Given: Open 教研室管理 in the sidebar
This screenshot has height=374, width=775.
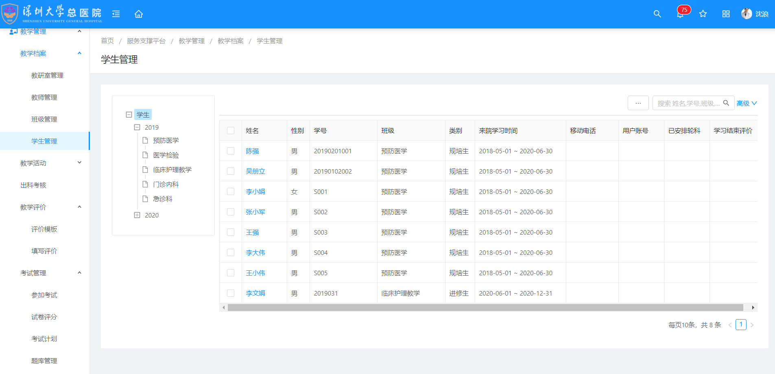Looking at the screenshot, I should (x=47, y=75).
